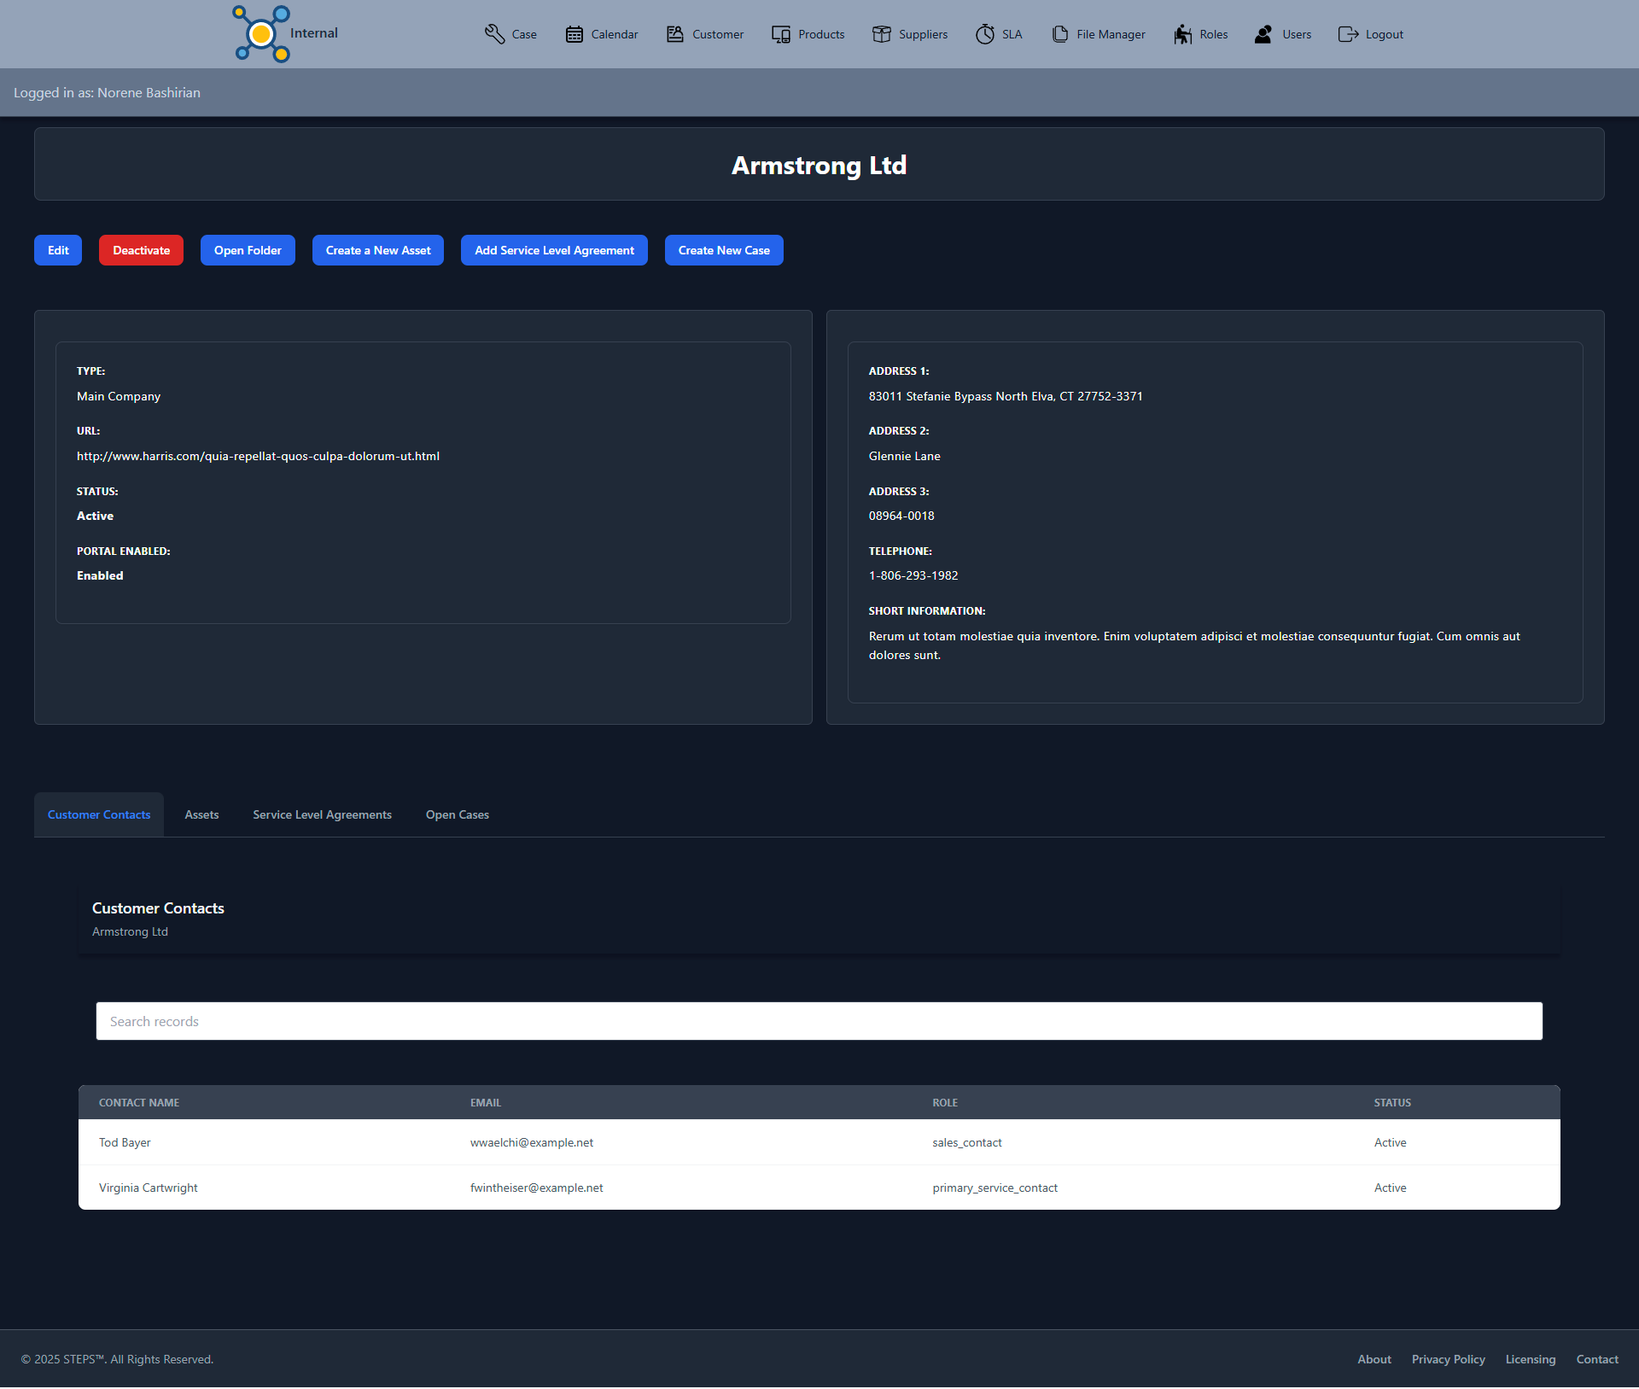Click the STEPS logo in header
1639x1389 pixels.
[x=261, y=34]
